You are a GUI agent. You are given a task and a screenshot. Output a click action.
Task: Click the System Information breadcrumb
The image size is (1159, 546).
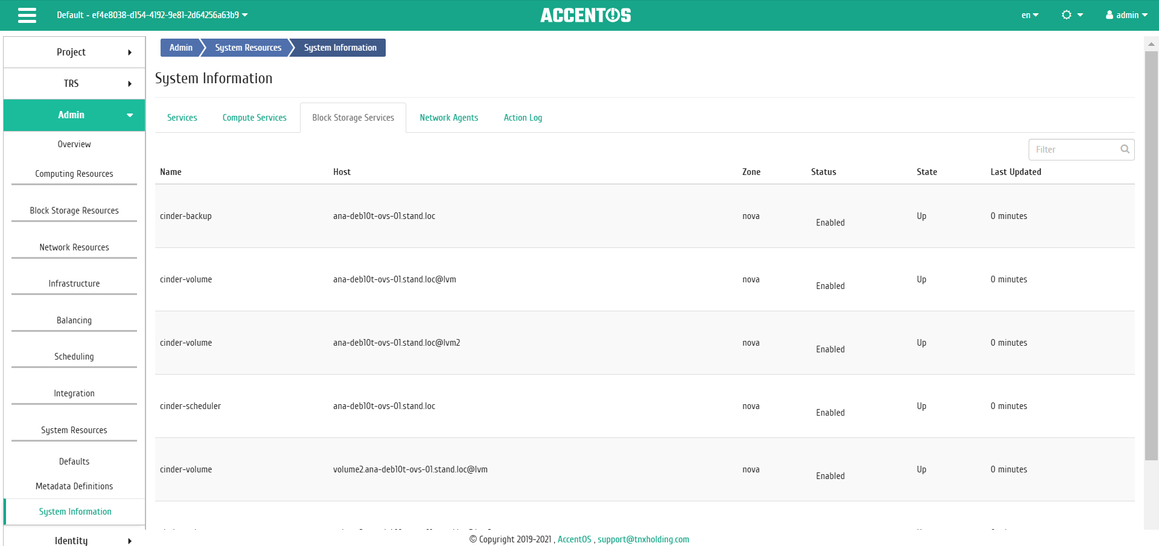[x=340, y=48]
